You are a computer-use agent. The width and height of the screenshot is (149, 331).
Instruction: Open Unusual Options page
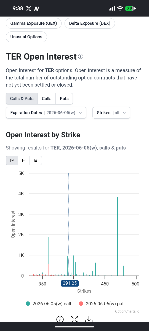(26, 37)
